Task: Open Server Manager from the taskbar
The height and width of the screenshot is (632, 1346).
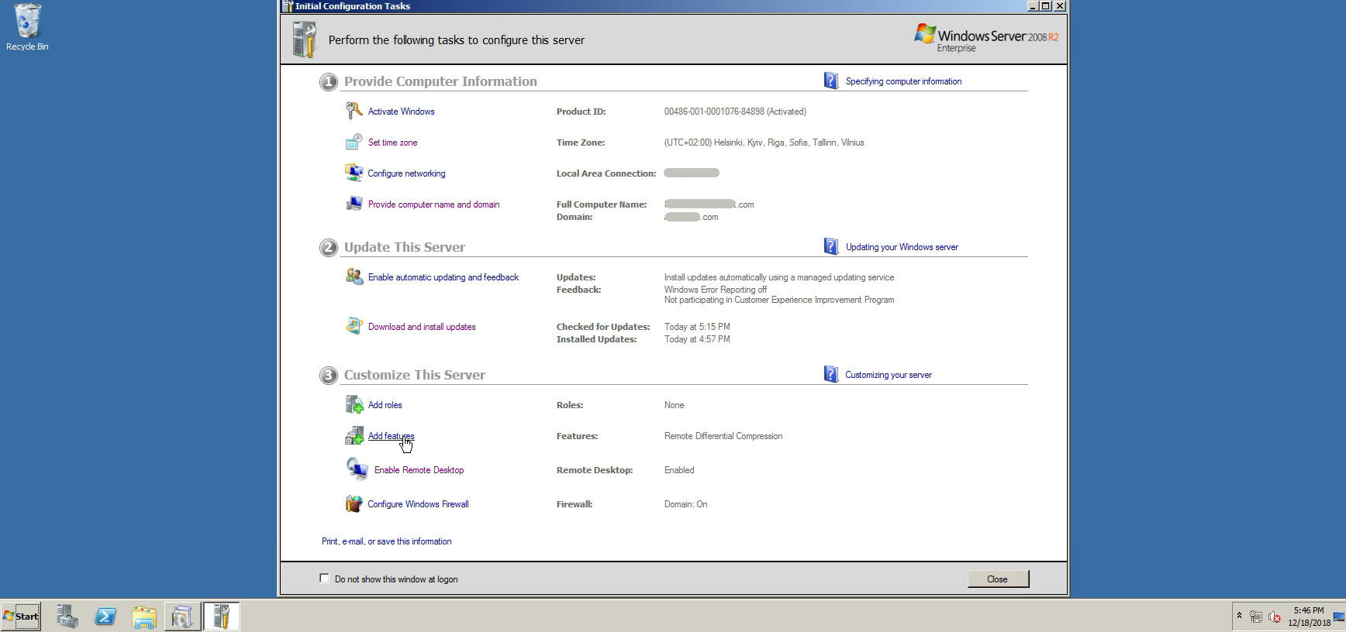Action: pos(67,617)
